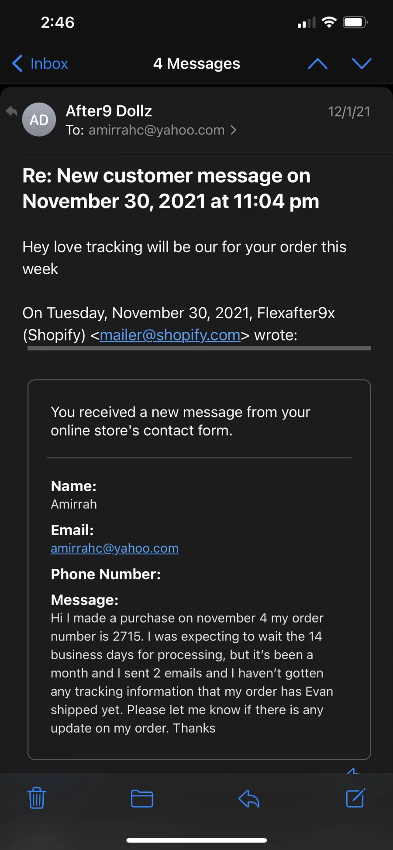Tap AD sender avatar
Screen dimensions: 393x850
coord(39,120)
